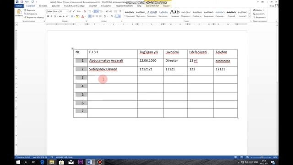This screenshot has height=165, width=293.
Task: Click cell 'Sobirjonov Davron'
Action: point(112,71)
